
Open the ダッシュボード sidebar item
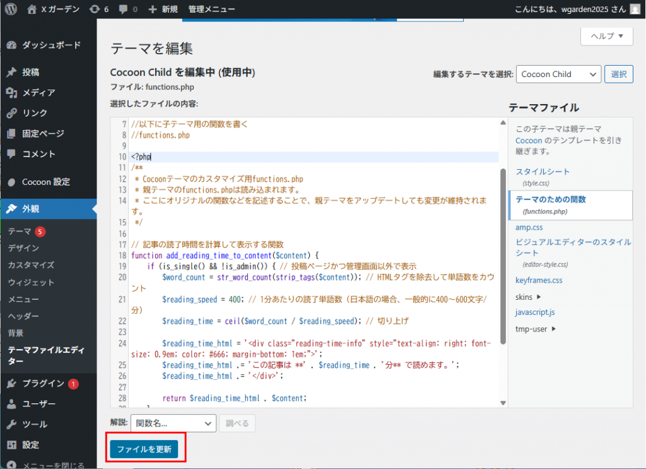pyautogui.click(x=51, y=45)
